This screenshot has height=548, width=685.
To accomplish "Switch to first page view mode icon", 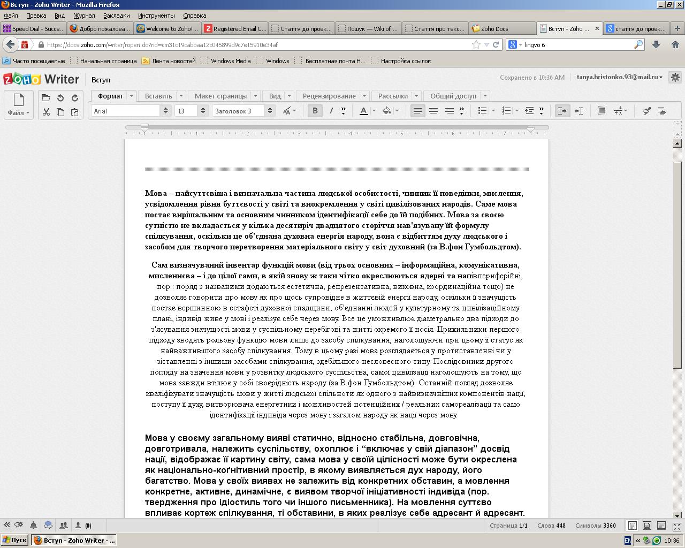I will (633, 526).
